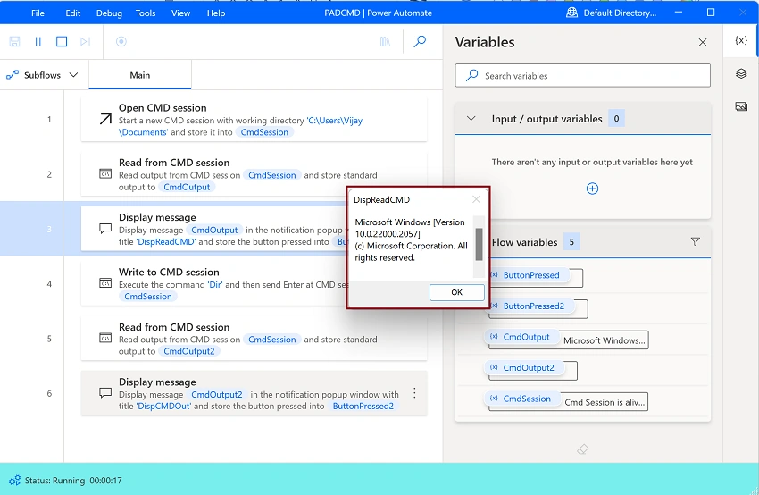Click the status bar running gear icon
The height and width of the screenshot is (495, 759).
pos(14,481)
